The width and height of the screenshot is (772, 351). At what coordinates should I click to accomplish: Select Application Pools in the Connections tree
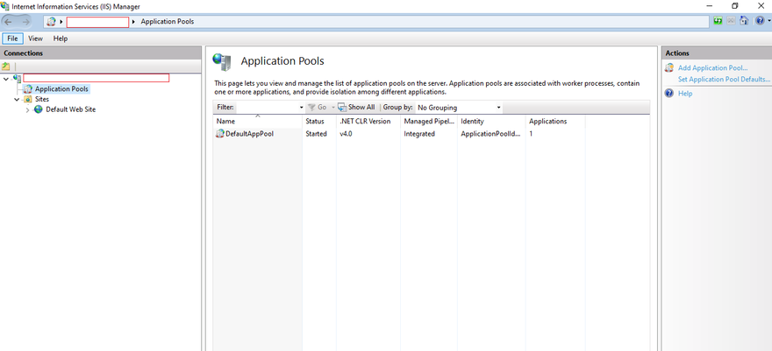point(61,88)
